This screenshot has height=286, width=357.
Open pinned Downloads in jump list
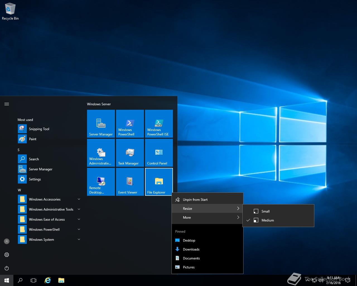coord(208,249)
